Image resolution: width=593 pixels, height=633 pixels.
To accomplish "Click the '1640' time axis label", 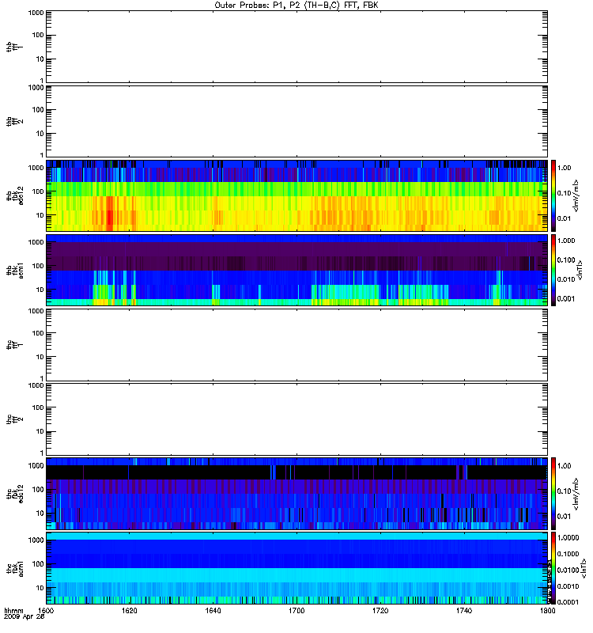I will point(213,611).
